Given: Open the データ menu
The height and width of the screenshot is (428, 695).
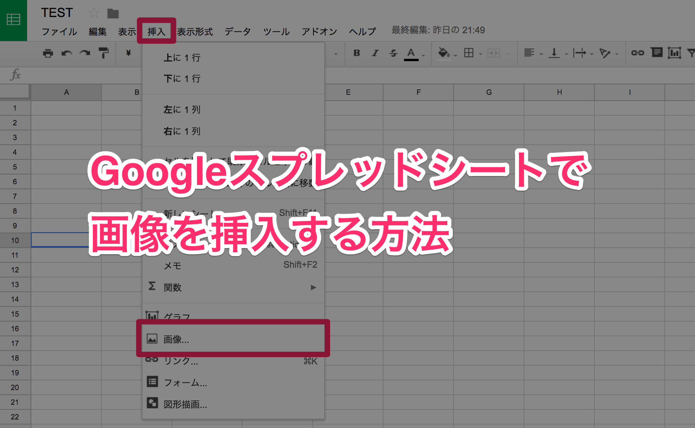Looking at the screenshot, I should 238,31.
